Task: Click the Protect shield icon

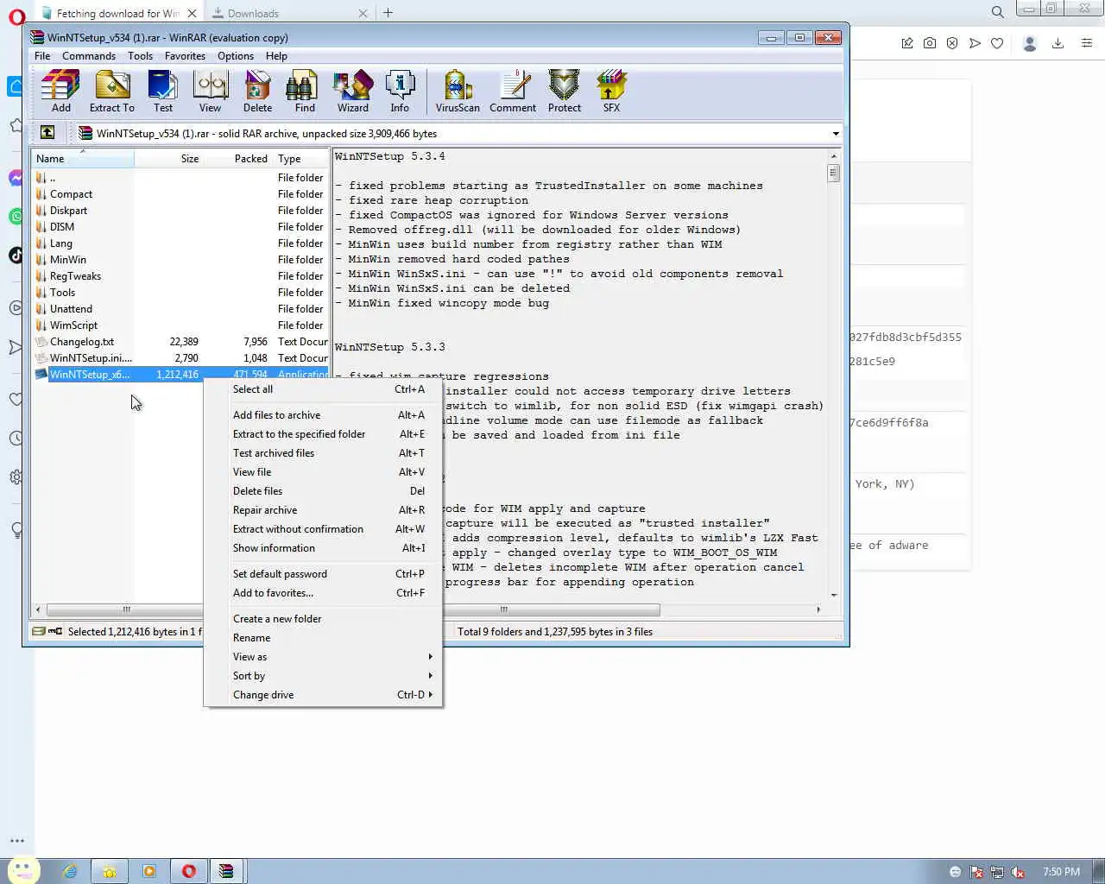Action: click(x=564, y=92)
